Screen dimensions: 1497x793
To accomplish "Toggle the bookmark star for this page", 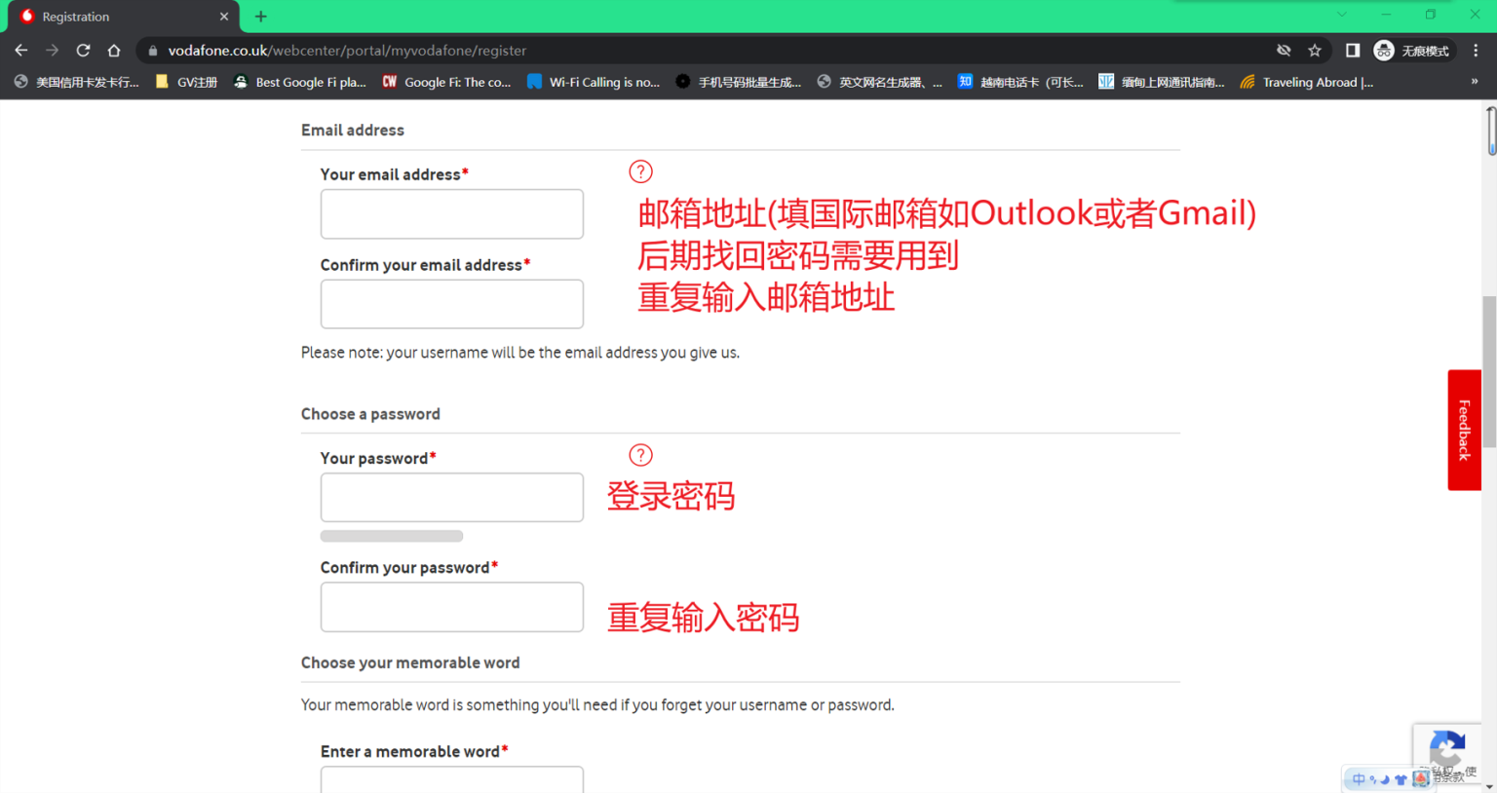I will click(x=1315, y=50).
